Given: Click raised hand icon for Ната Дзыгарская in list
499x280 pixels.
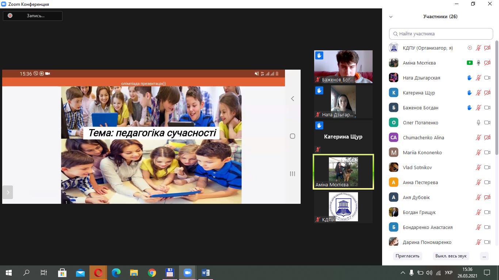Looking at the screenshot, I should pos(470,78).
